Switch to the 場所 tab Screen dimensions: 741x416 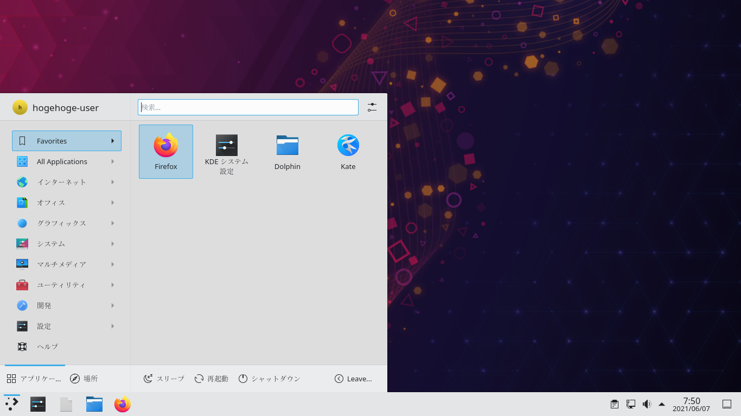tap(84, 379)
